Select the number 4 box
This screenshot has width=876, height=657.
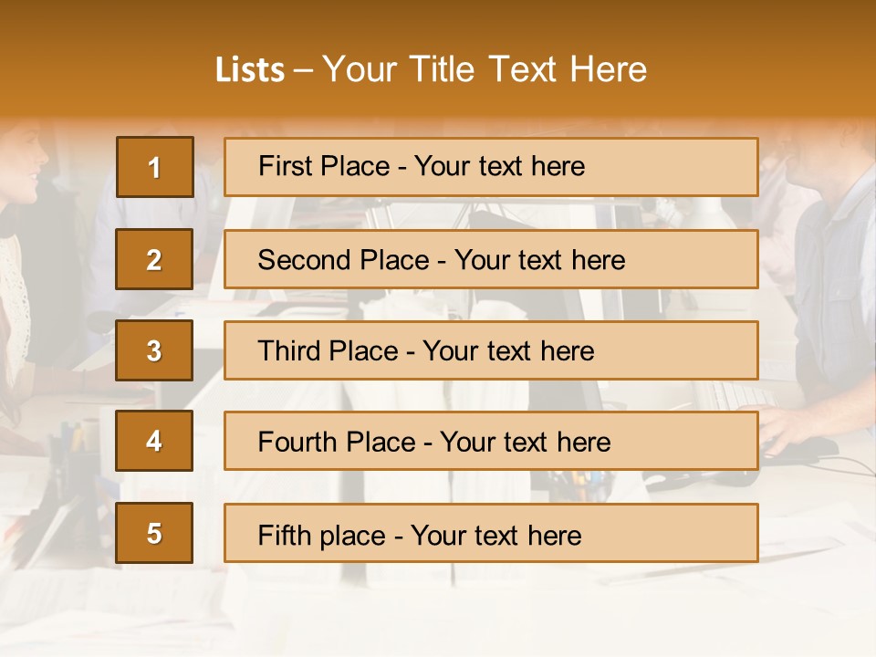154,441
